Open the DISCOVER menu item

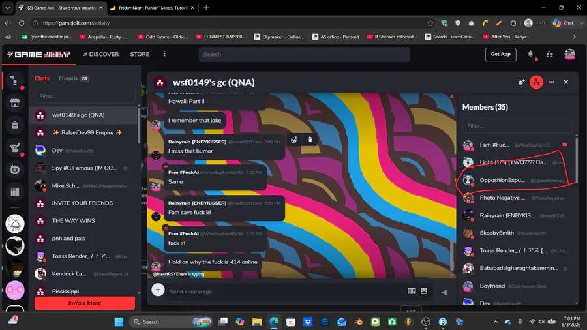pyautogui.click(x=100, y=54)
